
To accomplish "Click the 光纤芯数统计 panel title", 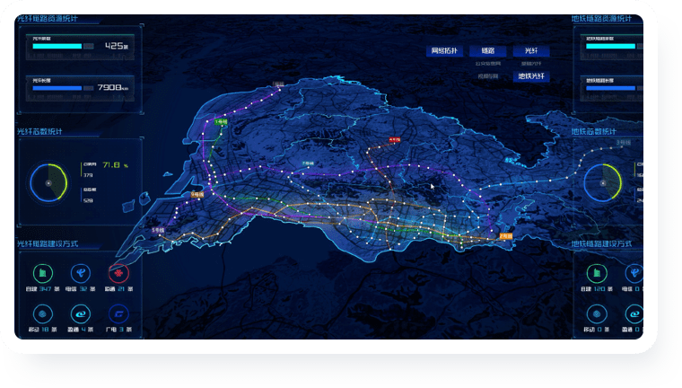I will (x=39, y=131).
